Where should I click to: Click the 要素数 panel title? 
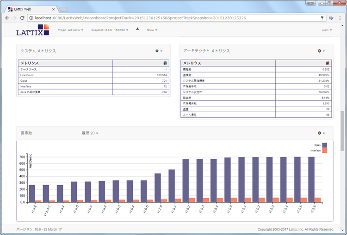point(26,133)
